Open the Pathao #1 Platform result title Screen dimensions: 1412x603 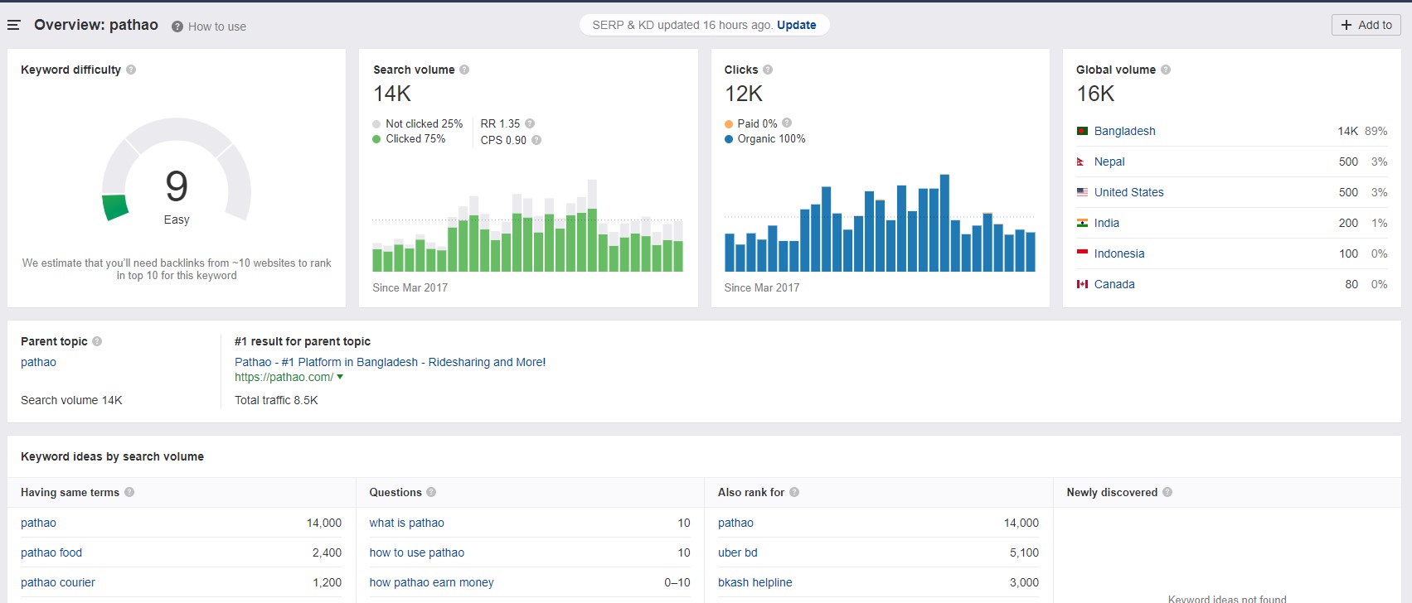click(x=390, y=362)
